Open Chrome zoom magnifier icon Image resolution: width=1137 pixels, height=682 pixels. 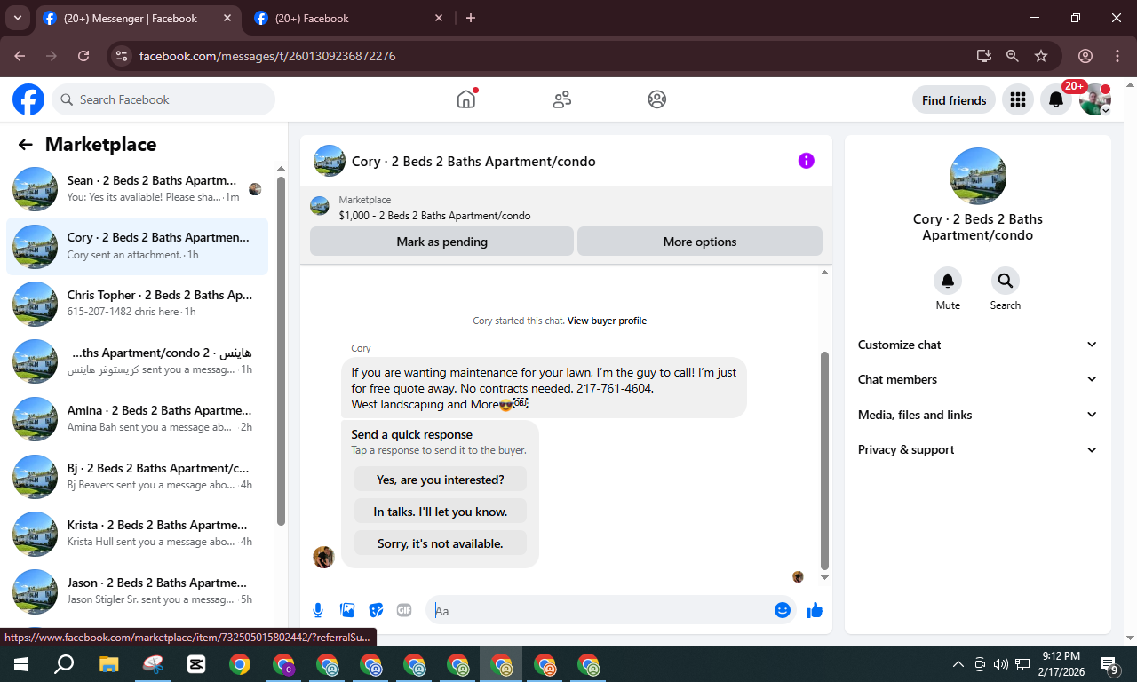[1013, 56]
